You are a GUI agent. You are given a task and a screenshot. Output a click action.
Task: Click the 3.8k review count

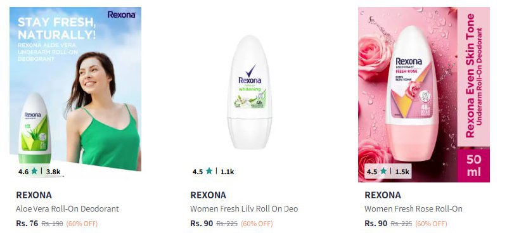(x=53, y=172)
